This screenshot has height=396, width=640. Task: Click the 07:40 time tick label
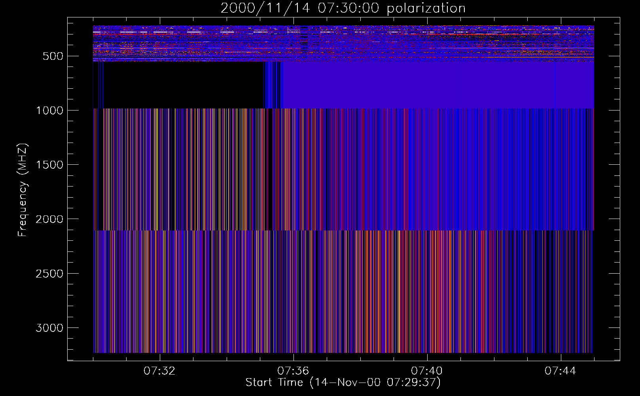pos(427,371)
